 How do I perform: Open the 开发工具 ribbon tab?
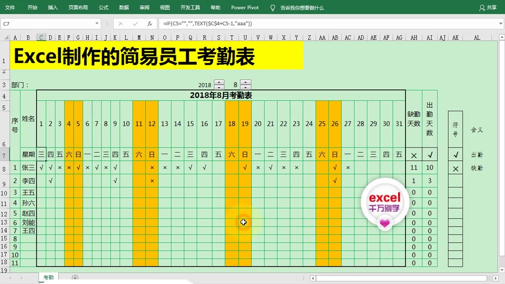(x=190, y=7)
